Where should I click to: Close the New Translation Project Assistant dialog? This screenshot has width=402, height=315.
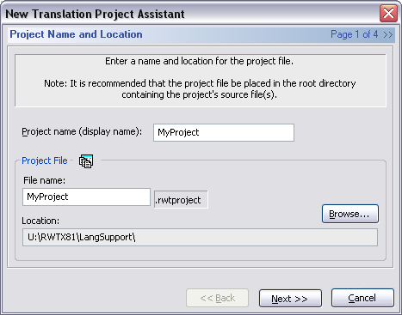(x=388, y=13)
